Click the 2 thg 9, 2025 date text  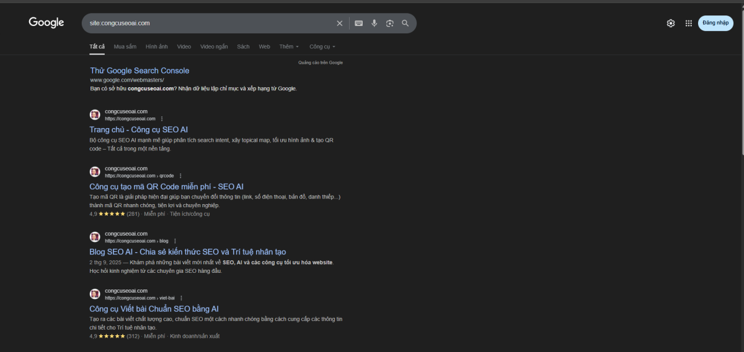(106, 262)
